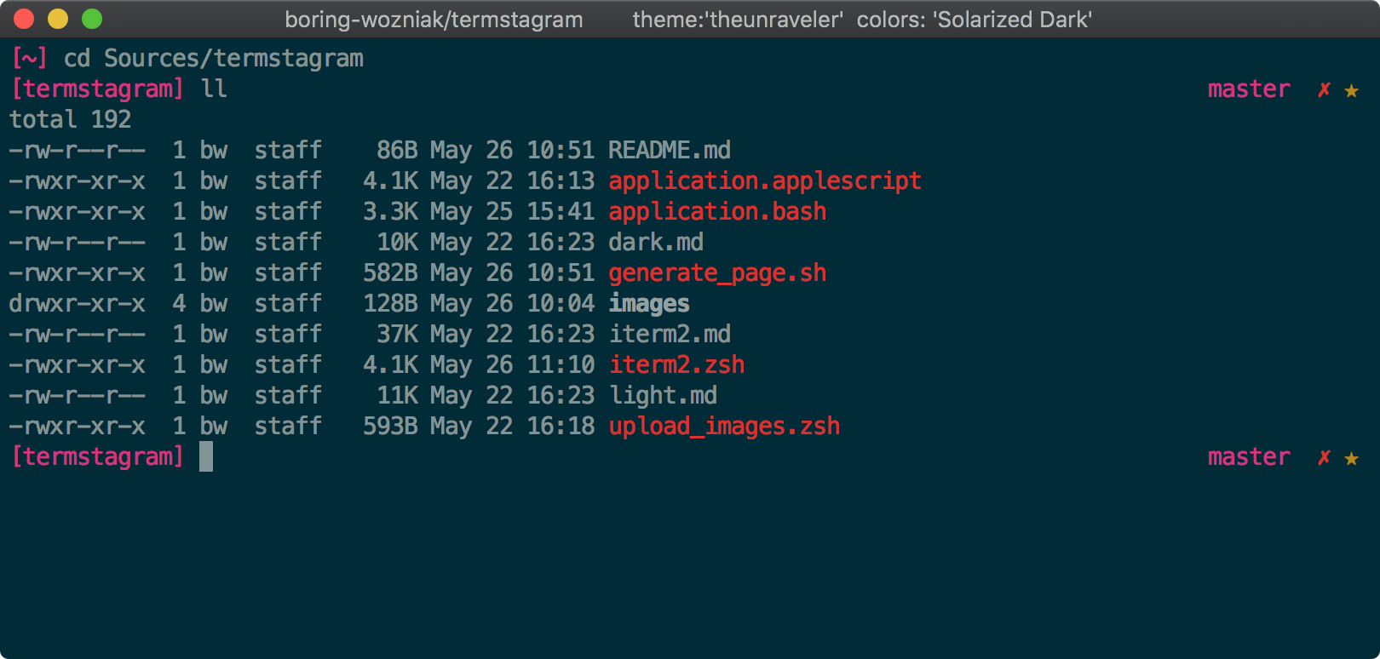Viewport: 1380px width, 659px height.
Task: Click the yellow star on the ll command line
Action: click(1351, 90)
